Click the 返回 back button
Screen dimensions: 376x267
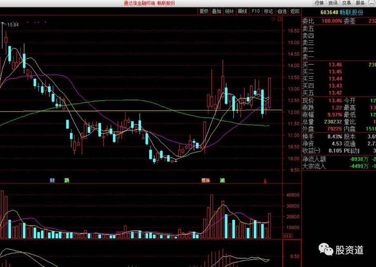(x=295, y=11)
